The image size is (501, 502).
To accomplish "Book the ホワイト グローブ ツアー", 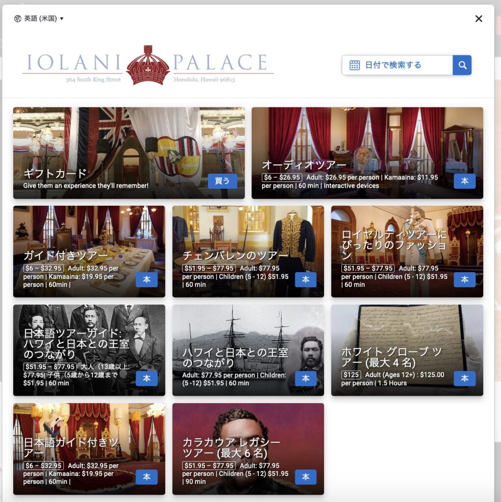I will pos(464,378).
